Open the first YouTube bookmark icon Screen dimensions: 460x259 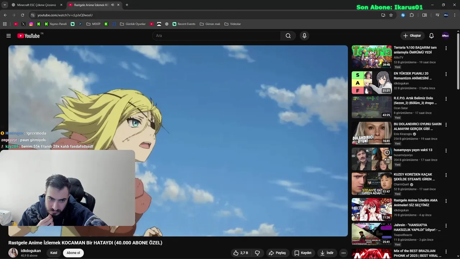tap(16, 24)
